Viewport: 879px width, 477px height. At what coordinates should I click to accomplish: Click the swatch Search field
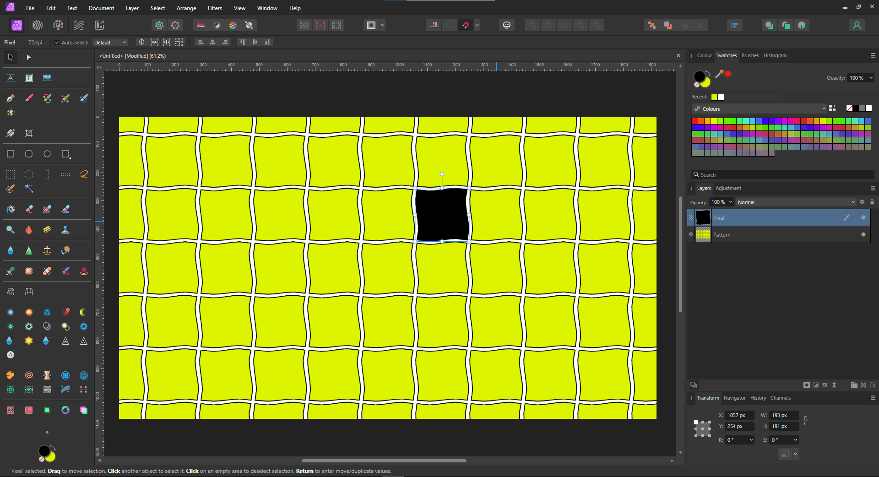click(782, 174)
